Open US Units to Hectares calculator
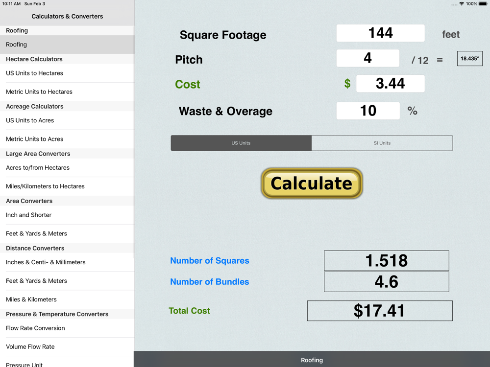This screenshot has width=490, height=367. (67, 73)
